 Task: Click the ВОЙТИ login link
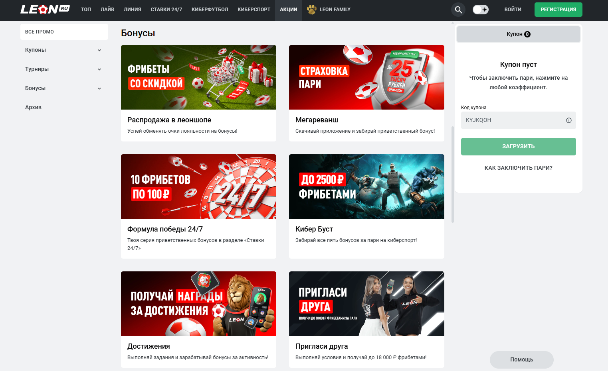click(x=513, y=10)
